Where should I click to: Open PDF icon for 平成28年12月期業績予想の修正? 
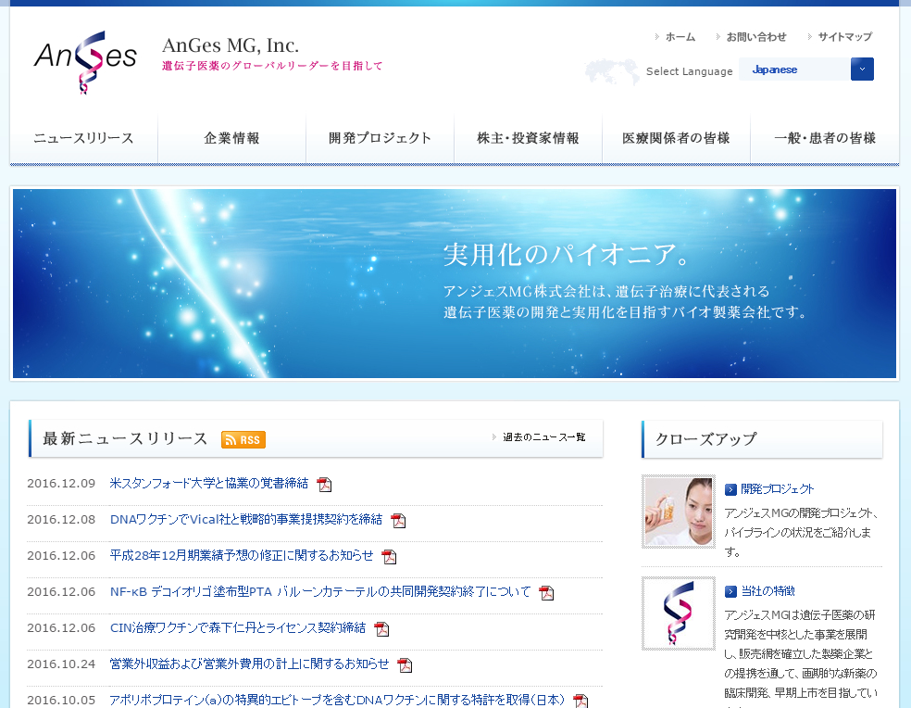click(x=389, y=556)
